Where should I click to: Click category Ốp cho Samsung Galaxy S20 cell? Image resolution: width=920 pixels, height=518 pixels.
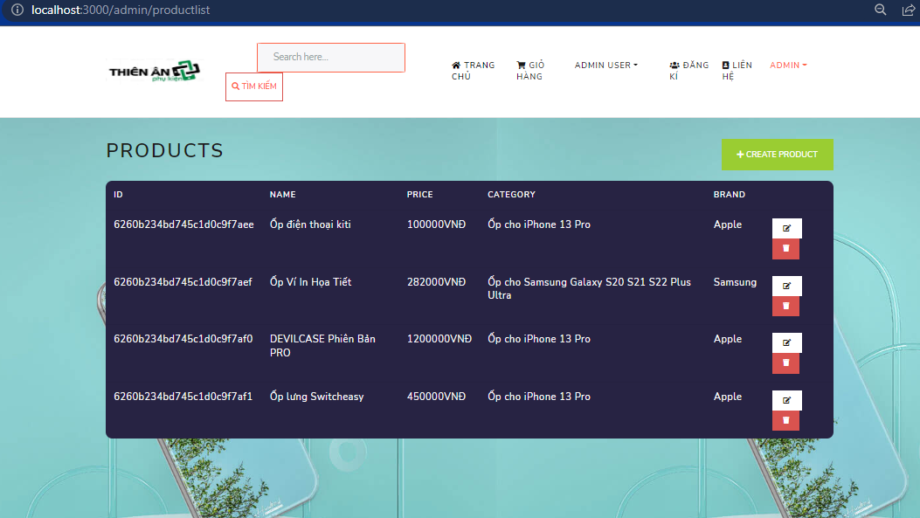(x=589, y=288)
